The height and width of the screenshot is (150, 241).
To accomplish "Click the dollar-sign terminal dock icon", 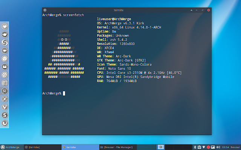I will pyautogui.click(x=5, y=91).
